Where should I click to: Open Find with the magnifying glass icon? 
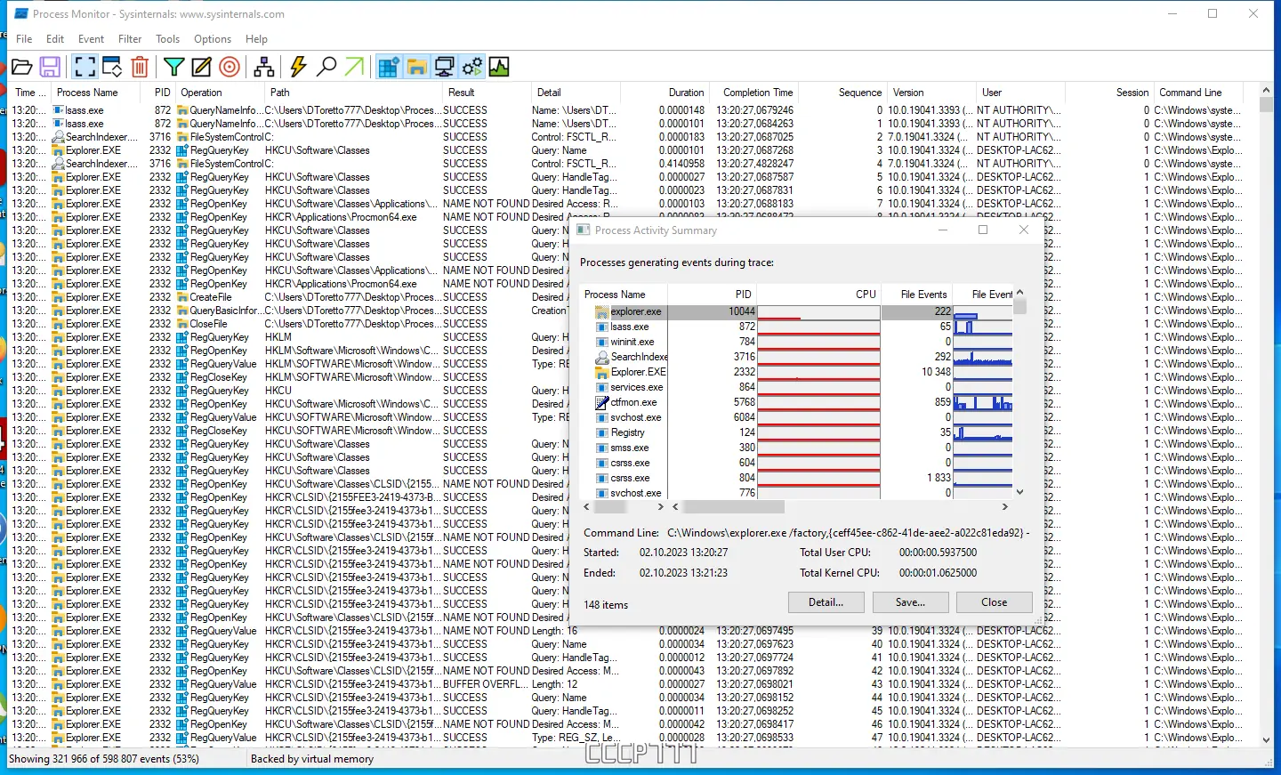point(326,67)
